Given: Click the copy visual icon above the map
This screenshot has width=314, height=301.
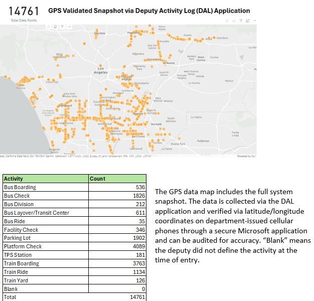Looking at the screenshot, I should point(54,26).
